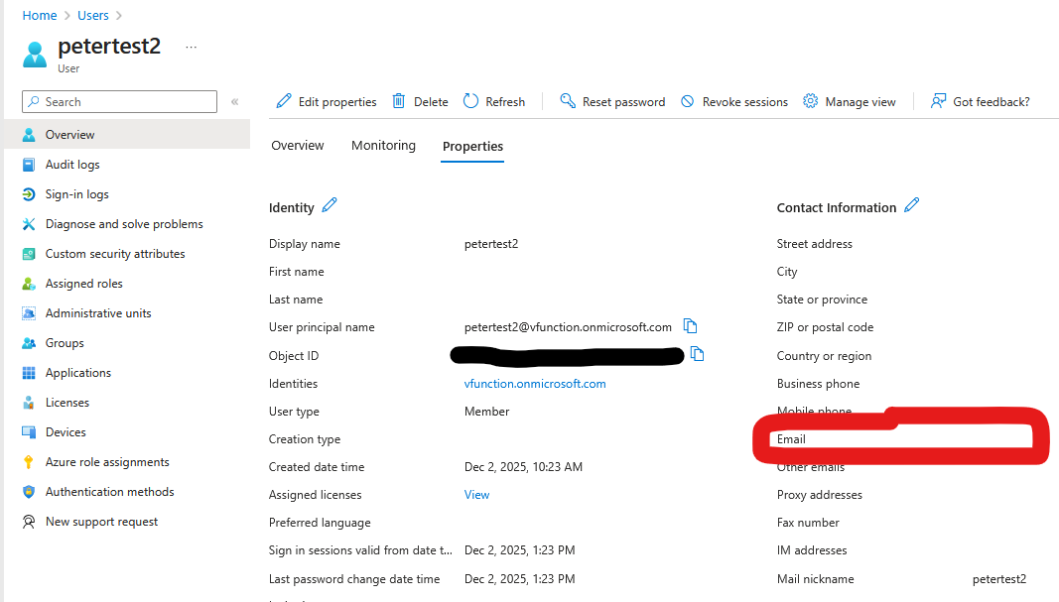1059x602 pixels.
Task: Collapse the sidebar with the chevron button
Action: [x=235, y=101]
